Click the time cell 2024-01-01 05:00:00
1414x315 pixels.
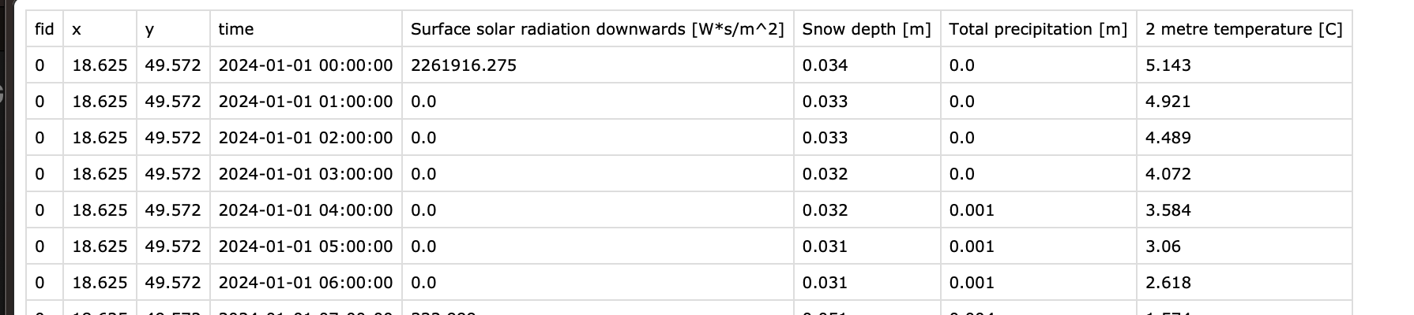tap(306, 246)
